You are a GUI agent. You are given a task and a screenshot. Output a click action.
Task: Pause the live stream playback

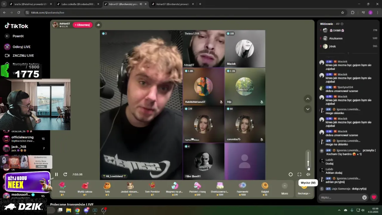coord(56,174)
